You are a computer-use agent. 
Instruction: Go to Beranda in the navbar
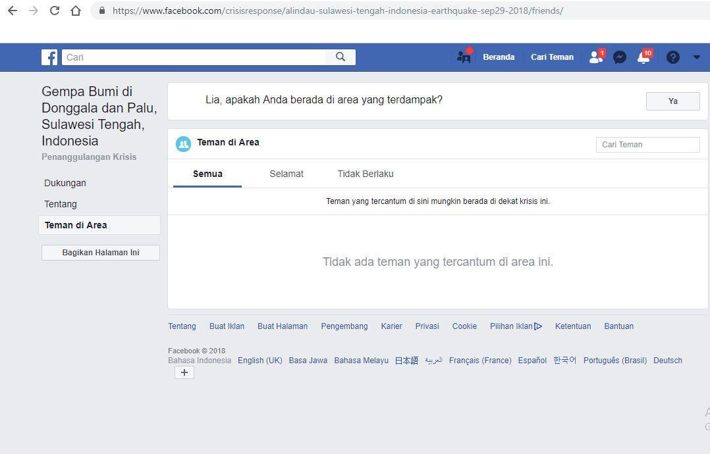tap(499, 57)
